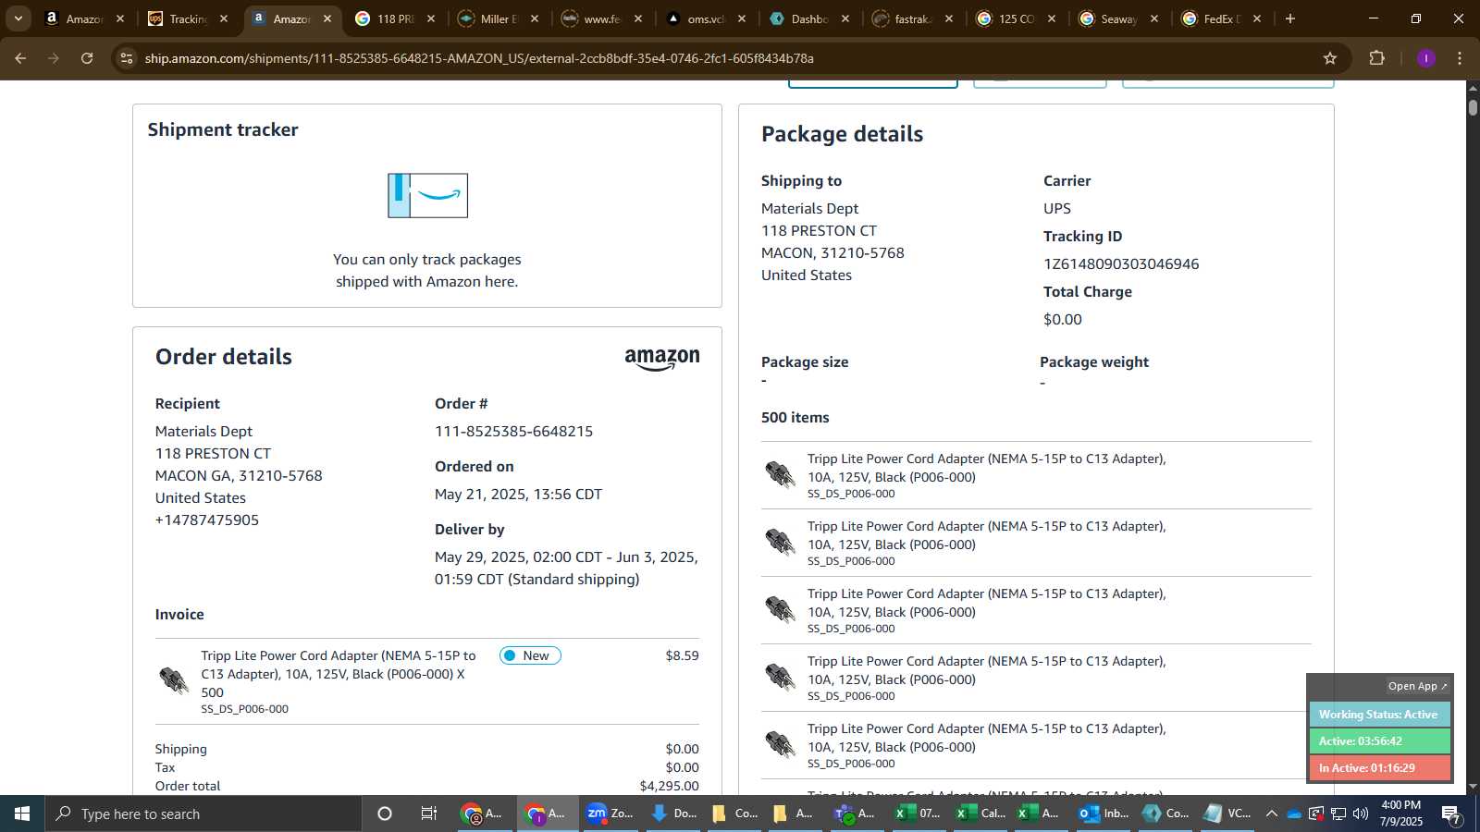Click the 500 items heading
Viewport: 1480px width, 832px height.
[x=795, y=417]
